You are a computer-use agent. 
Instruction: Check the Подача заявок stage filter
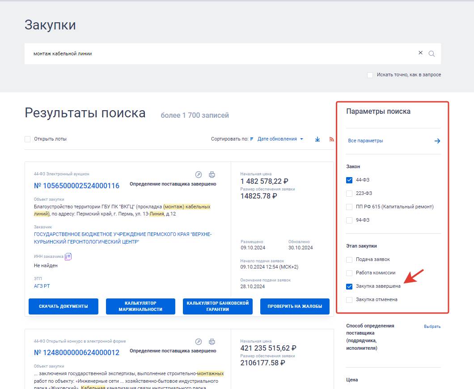point(349,259)
